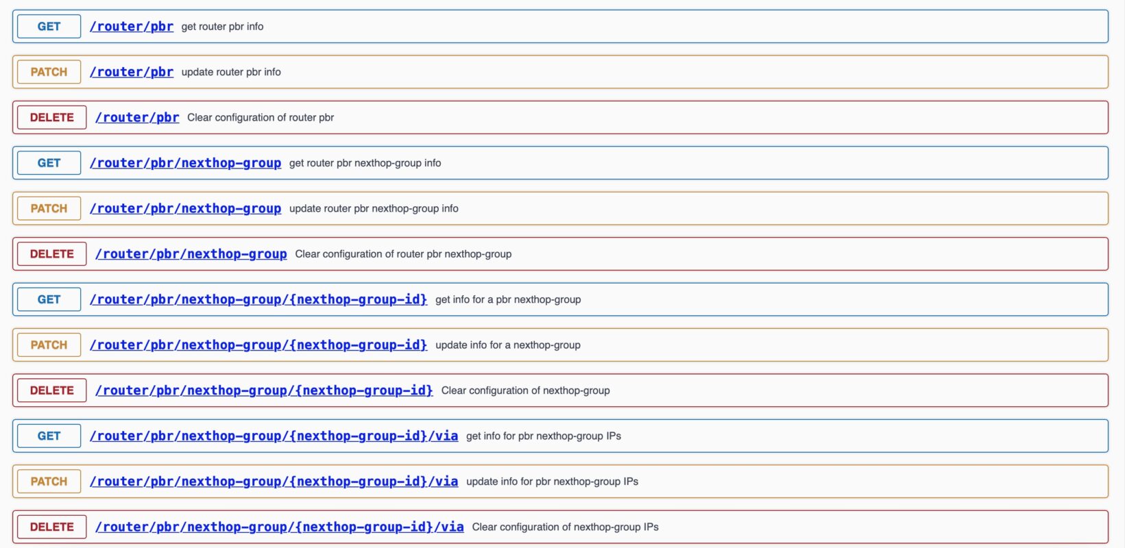1125x548 pixels.
Task: Expand 'Clear configuration of nexthop-group' operation
Action: click(525, 390)
